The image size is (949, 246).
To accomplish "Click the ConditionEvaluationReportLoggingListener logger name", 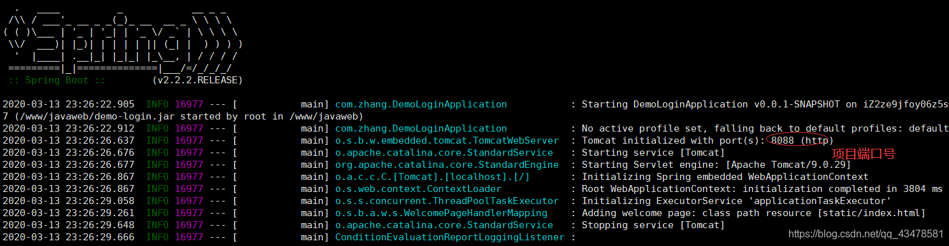I will click(450, 237).
